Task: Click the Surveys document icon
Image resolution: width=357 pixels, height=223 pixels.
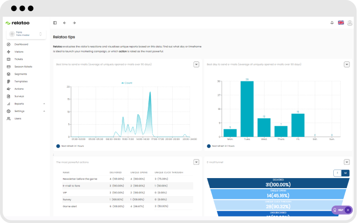Action: click(8, 96)
